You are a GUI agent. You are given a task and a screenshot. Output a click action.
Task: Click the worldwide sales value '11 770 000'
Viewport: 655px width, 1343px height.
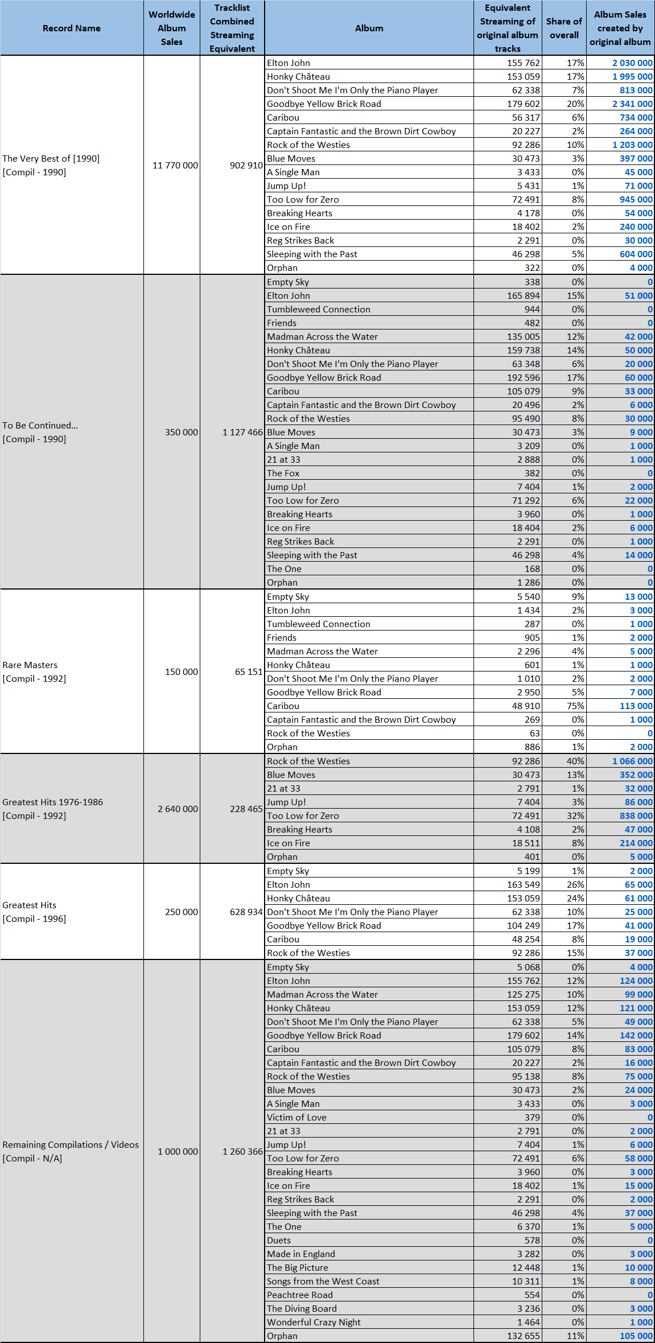(x=175, y=165)
